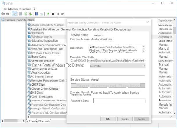Click Applica in the properties dialog
This screenshot has width=177, height=128.
coord(142,119)
